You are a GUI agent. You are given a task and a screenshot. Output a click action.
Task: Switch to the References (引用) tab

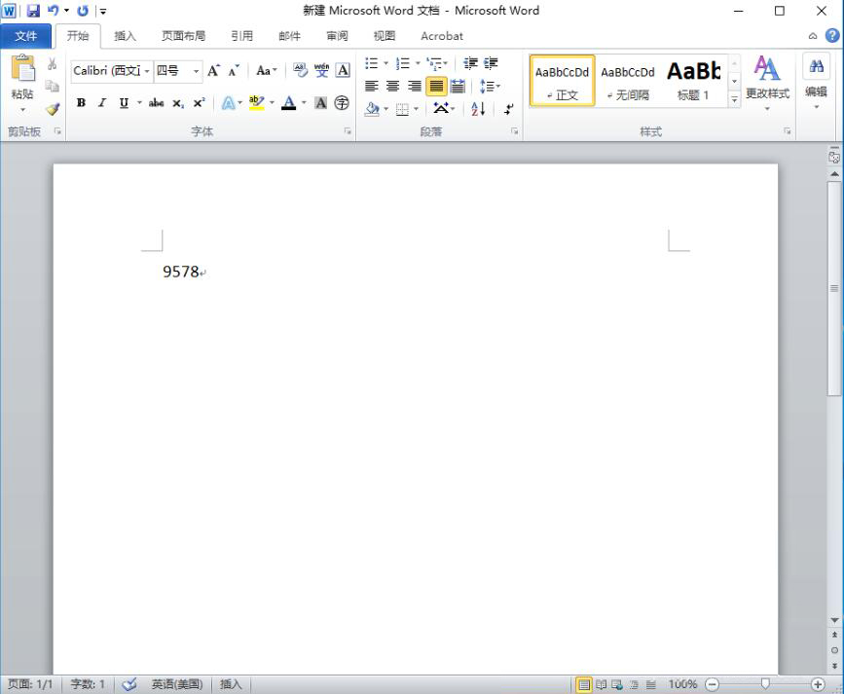click(x=241, y=36)
